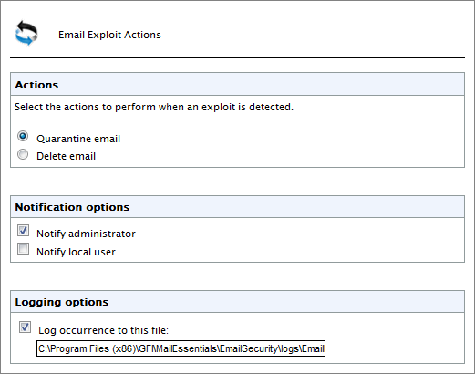Click the black divider line below the title
This screenshot has width=475, height=374.
click(237, 57)
